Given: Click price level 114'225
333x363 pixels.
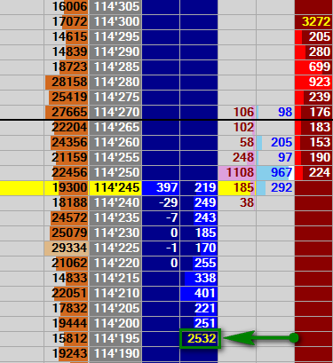Looking at the screenshot, I should pyautogui.click(x=115, y=248).
